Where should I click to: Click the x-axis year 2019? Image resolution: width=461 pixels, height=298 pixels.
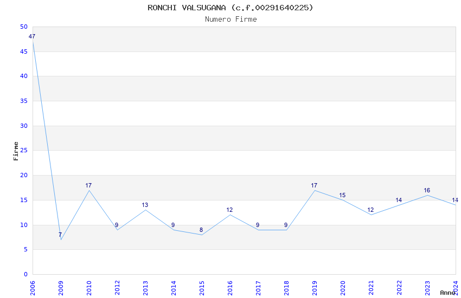[315, 288]
